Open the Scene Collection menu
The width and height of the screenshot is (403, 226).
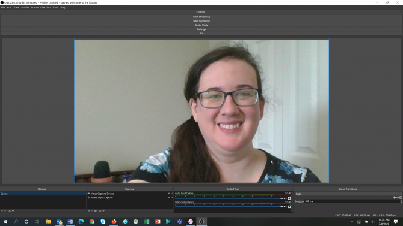pyautogui.click(x=41, y=7)
